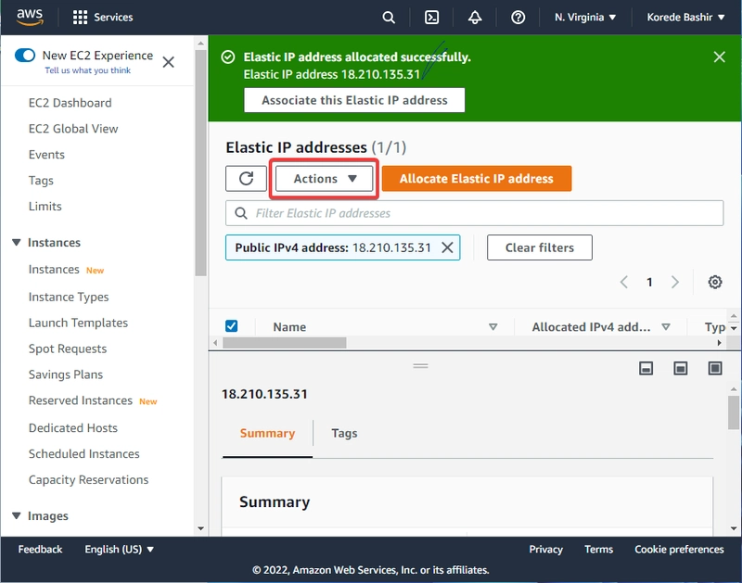This screenshot has width=742, height=583.
Task: Toggle the select-all checkbox in the table header
Action: [231, 326]
